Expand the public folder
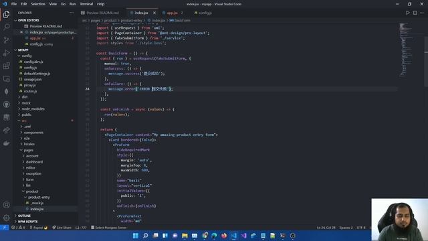 [x=27, y=114]
